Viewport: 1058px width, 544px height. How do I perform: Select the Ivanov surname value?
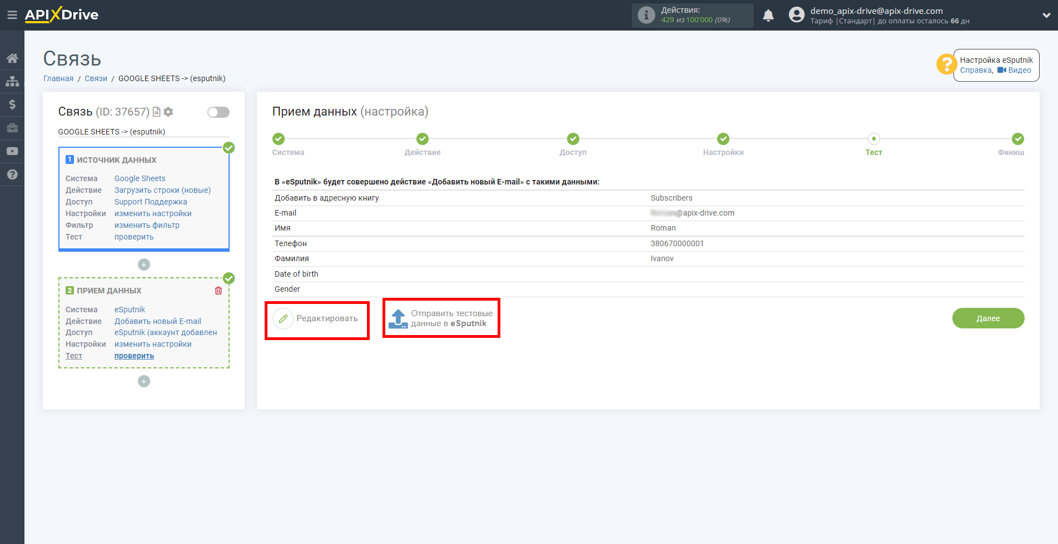click(662, 258)
